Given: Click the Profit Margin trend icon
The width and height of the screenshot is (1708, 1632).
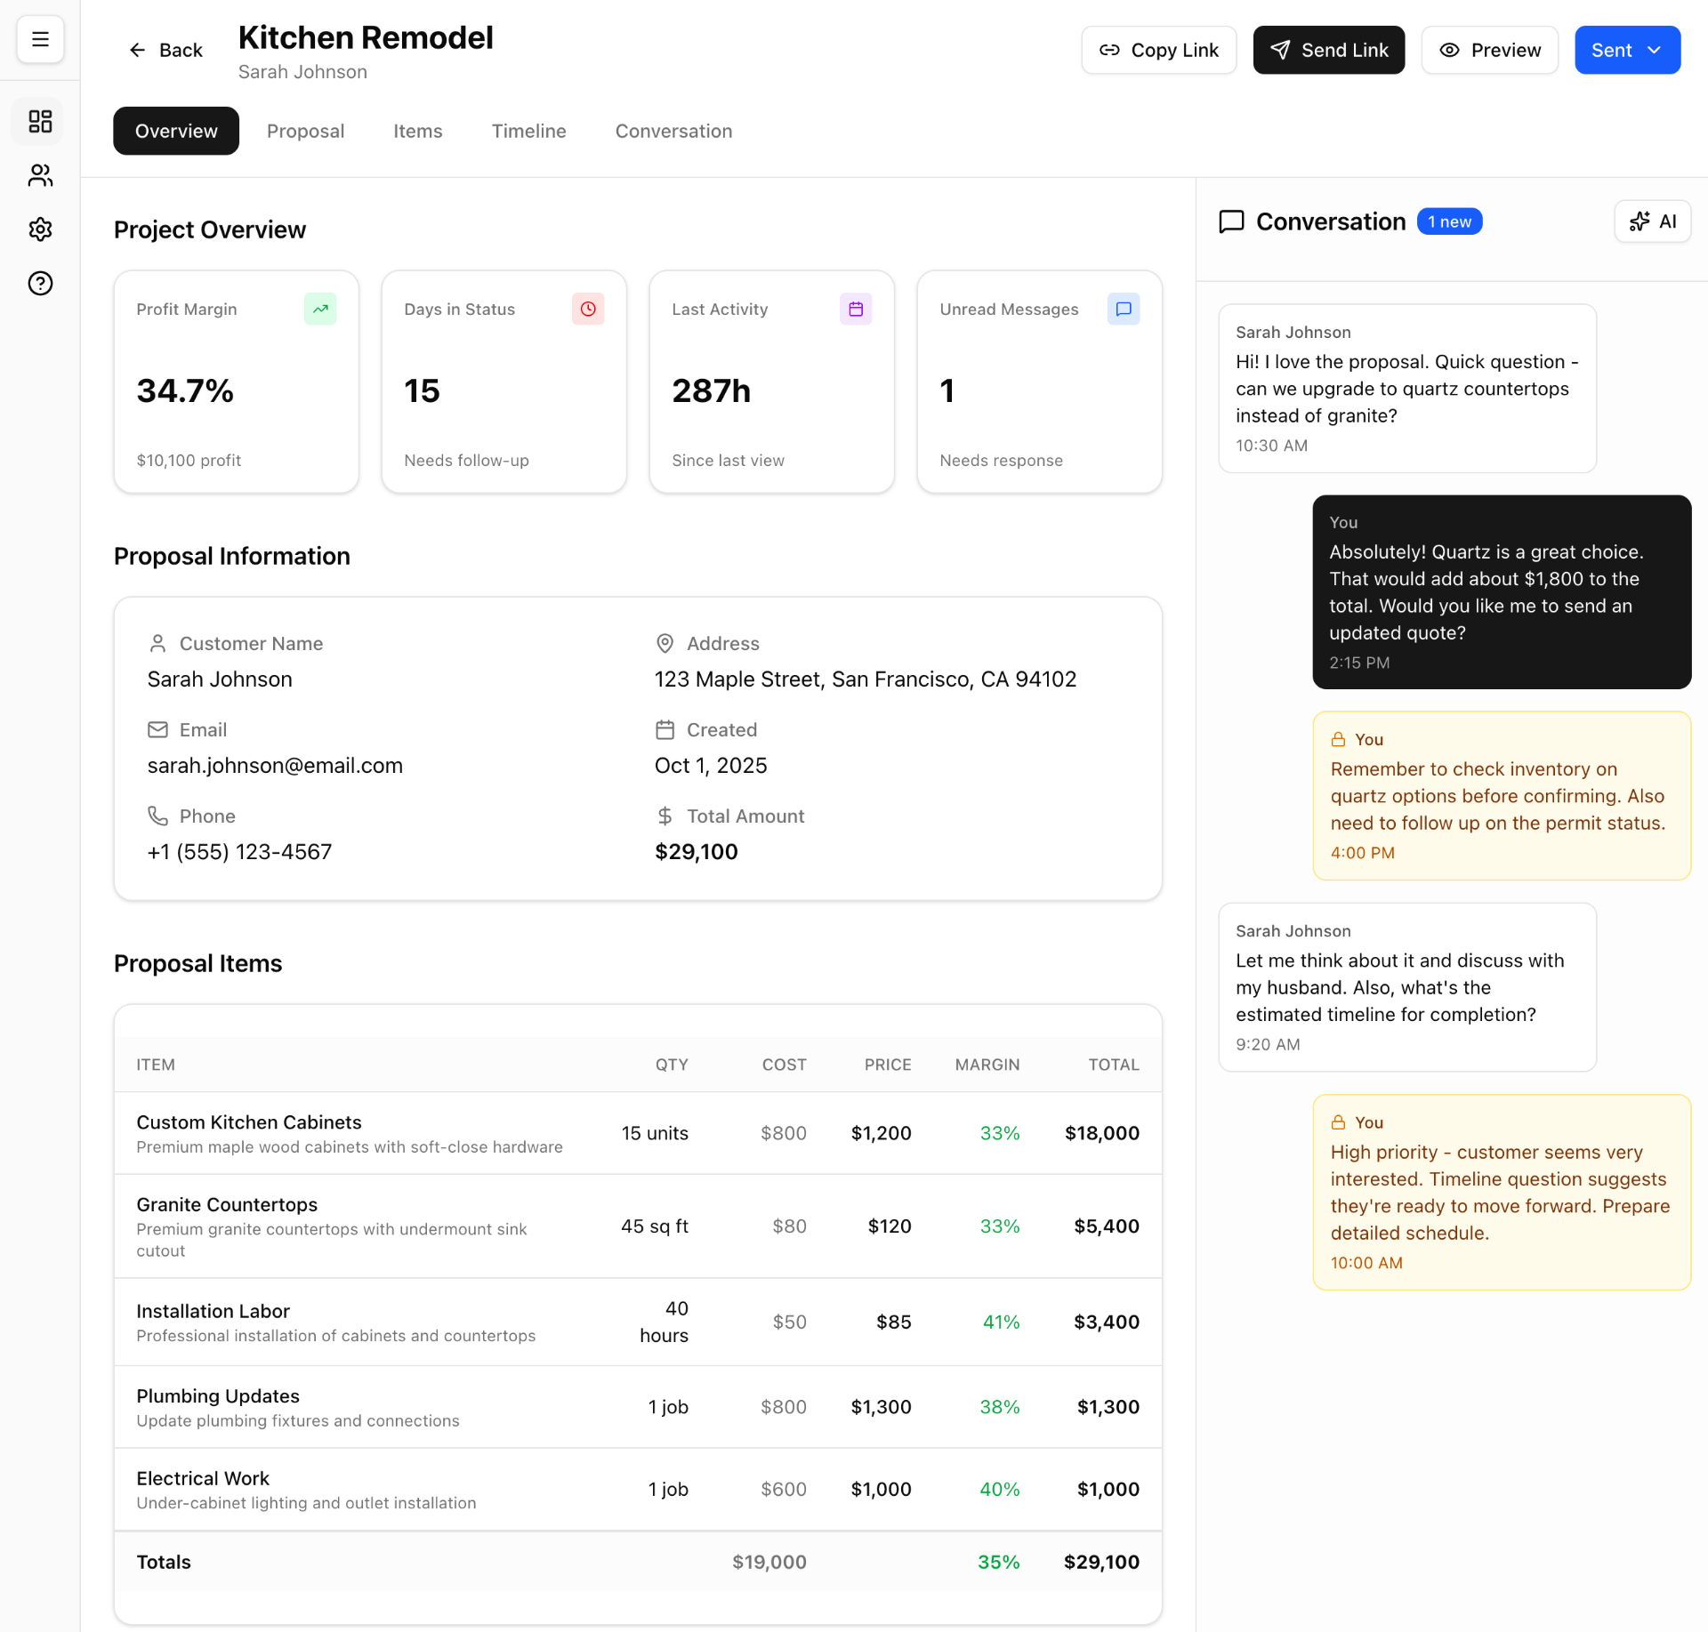Looking at the screenshot, I should [320, 309].
